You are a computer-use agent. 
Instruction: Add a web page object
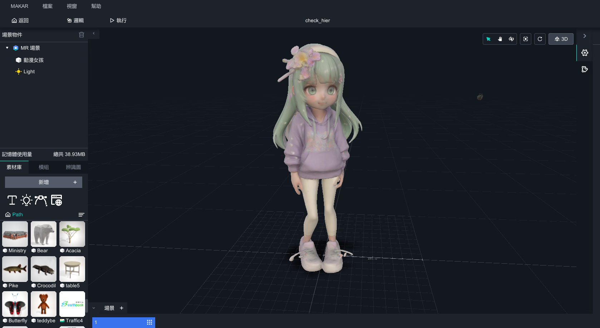[x=56, y=200]
